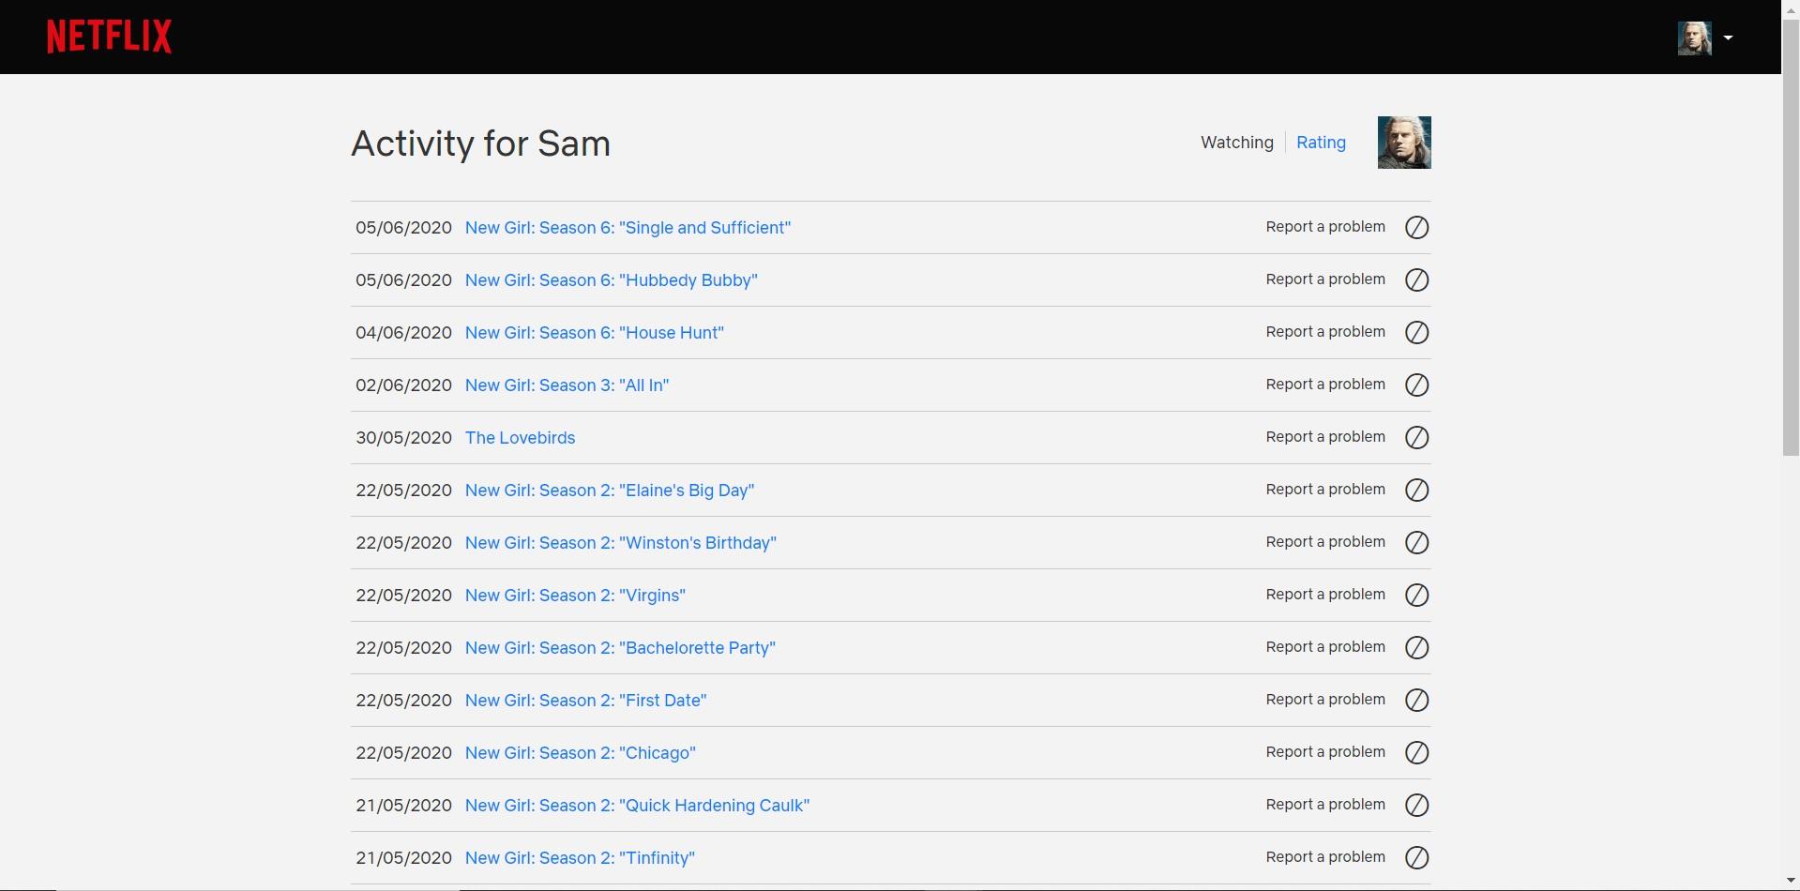
Task: Hide "Chicago" episode from viewing history
Action: 1416,752
